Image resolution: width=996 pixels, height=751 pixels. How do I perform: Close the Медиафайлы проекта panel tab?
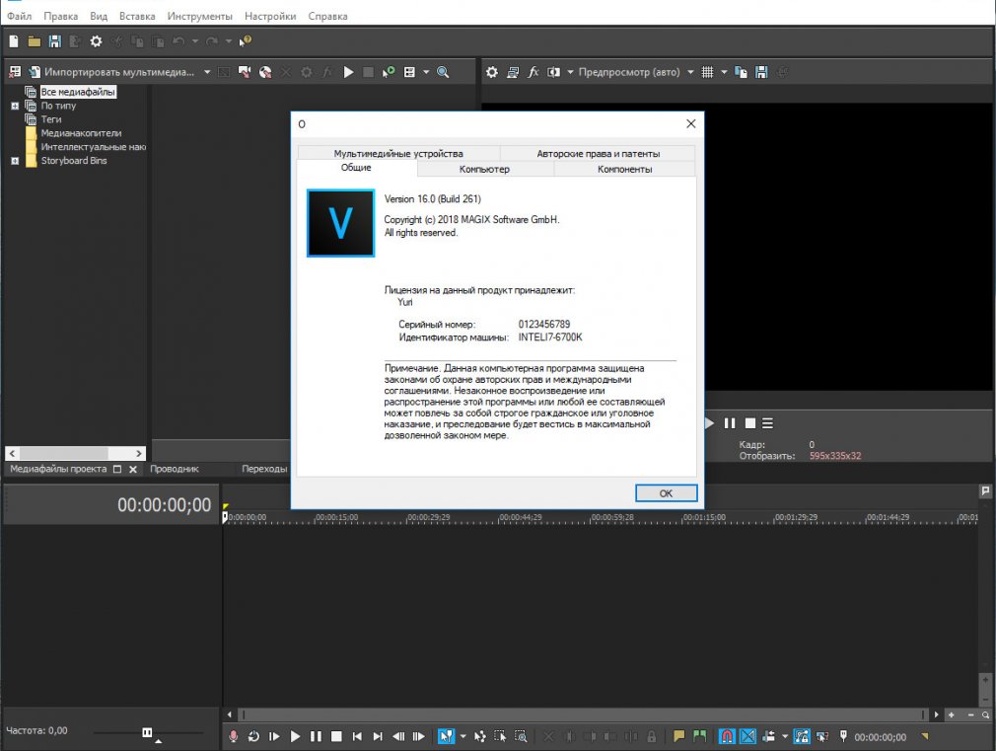coord(133,470)
